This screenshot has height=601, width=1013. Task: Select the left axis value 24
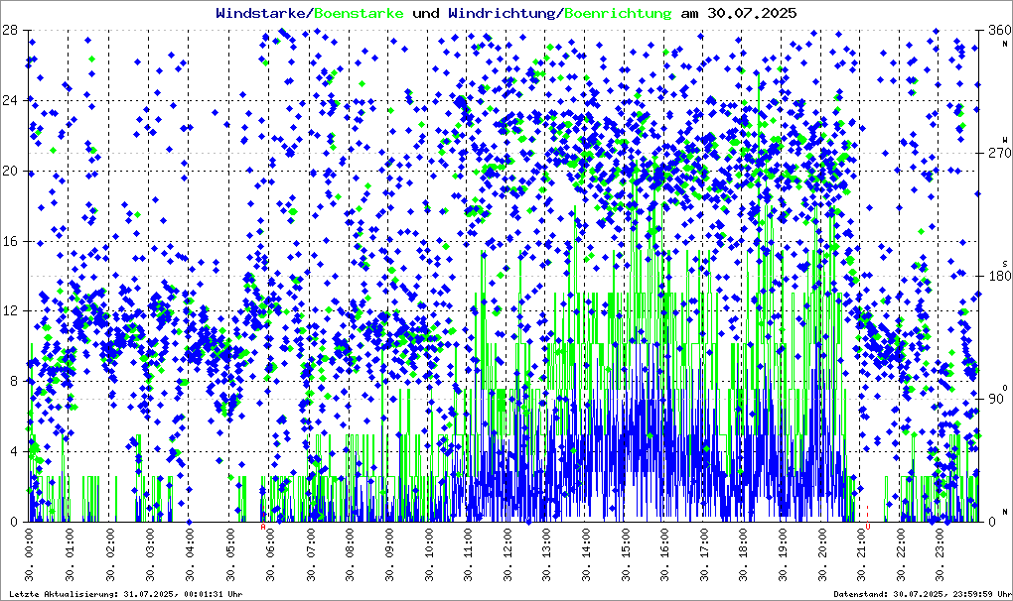9,100
